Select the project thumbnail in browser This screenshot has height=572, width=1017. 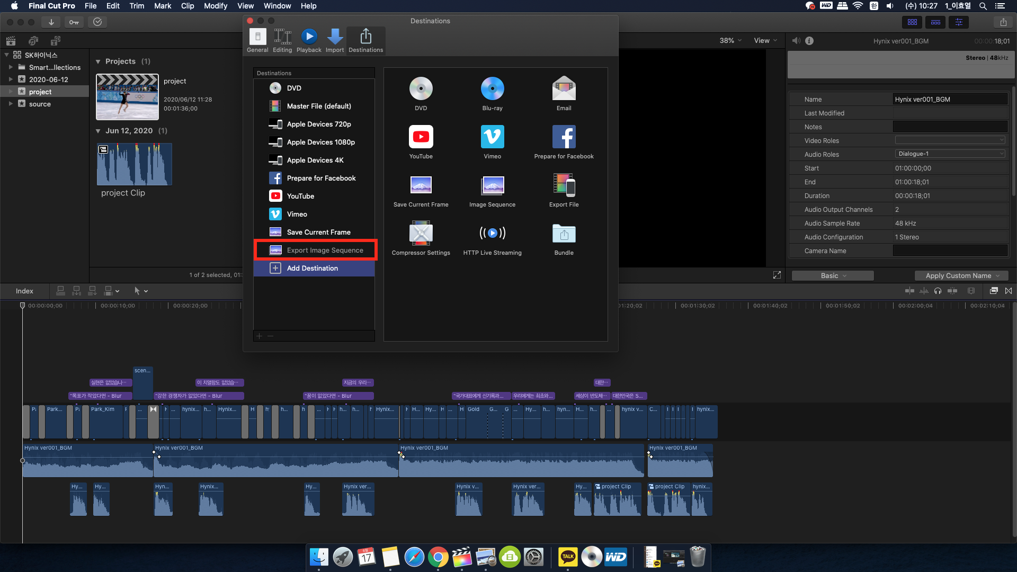click(127, 97)
